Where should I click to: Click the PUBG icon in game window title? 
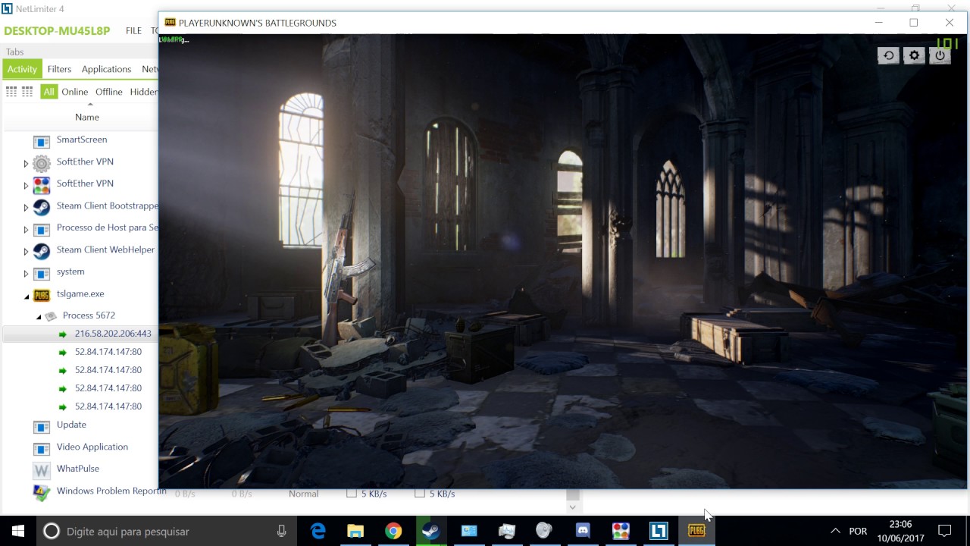click(170, 23)
